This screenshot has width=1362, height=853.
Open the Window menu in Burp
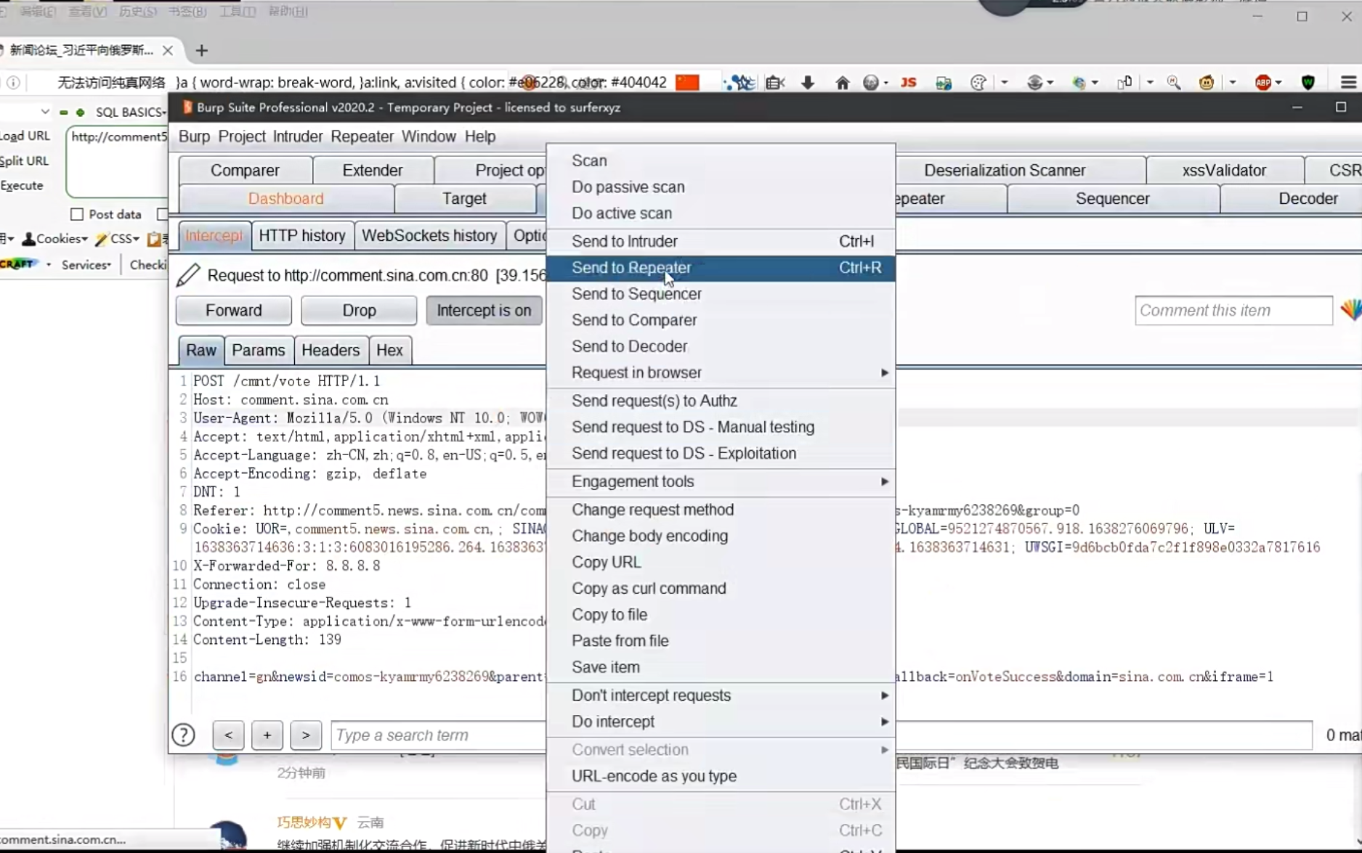pos(429,136)
